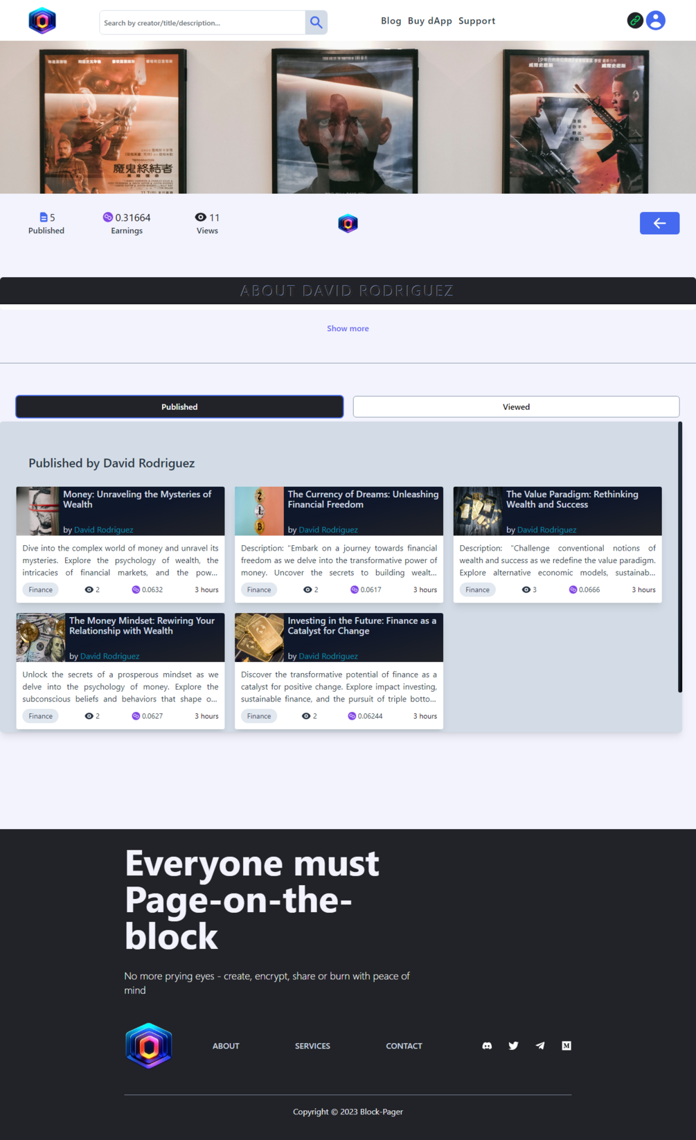The width and height of the screenshot is (696, 1140).
Task: Click Finance tag on Investing in the Future card
Action: pyautogui.click(x=259, y=716)
